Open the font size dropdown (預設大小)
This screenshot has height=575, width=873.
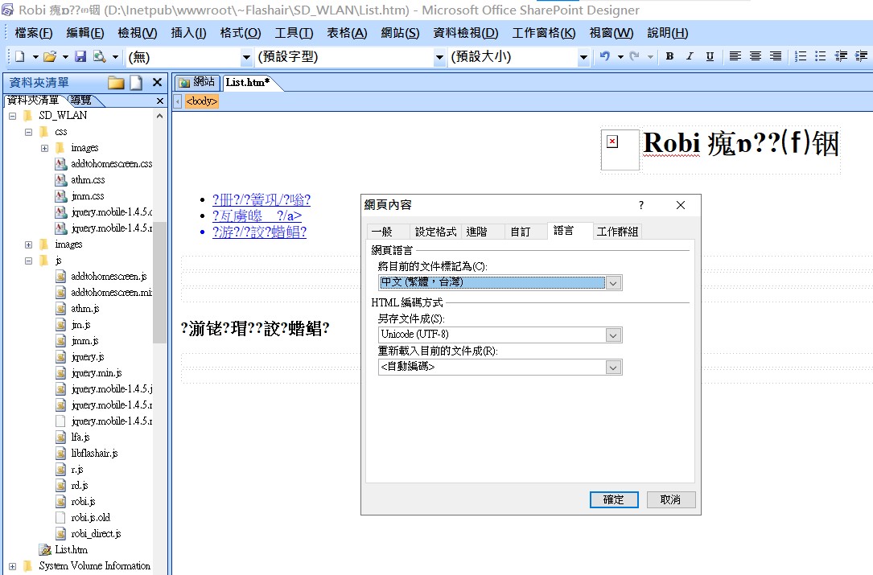(583, 57)
